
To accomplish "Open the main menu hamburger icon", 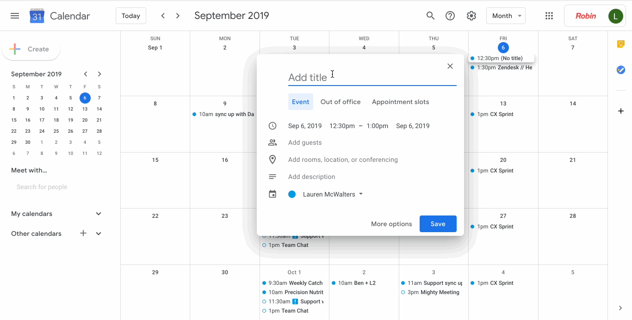I will pyautogui.click(x=14, y=15).
